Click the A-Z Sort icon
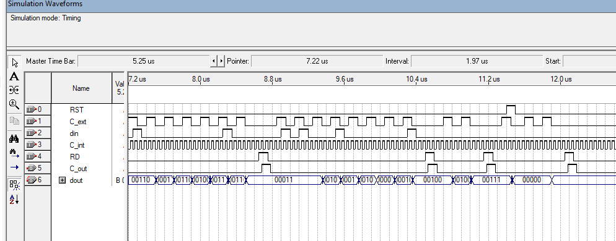Screen dimensions: 616x241 (14, 199)
